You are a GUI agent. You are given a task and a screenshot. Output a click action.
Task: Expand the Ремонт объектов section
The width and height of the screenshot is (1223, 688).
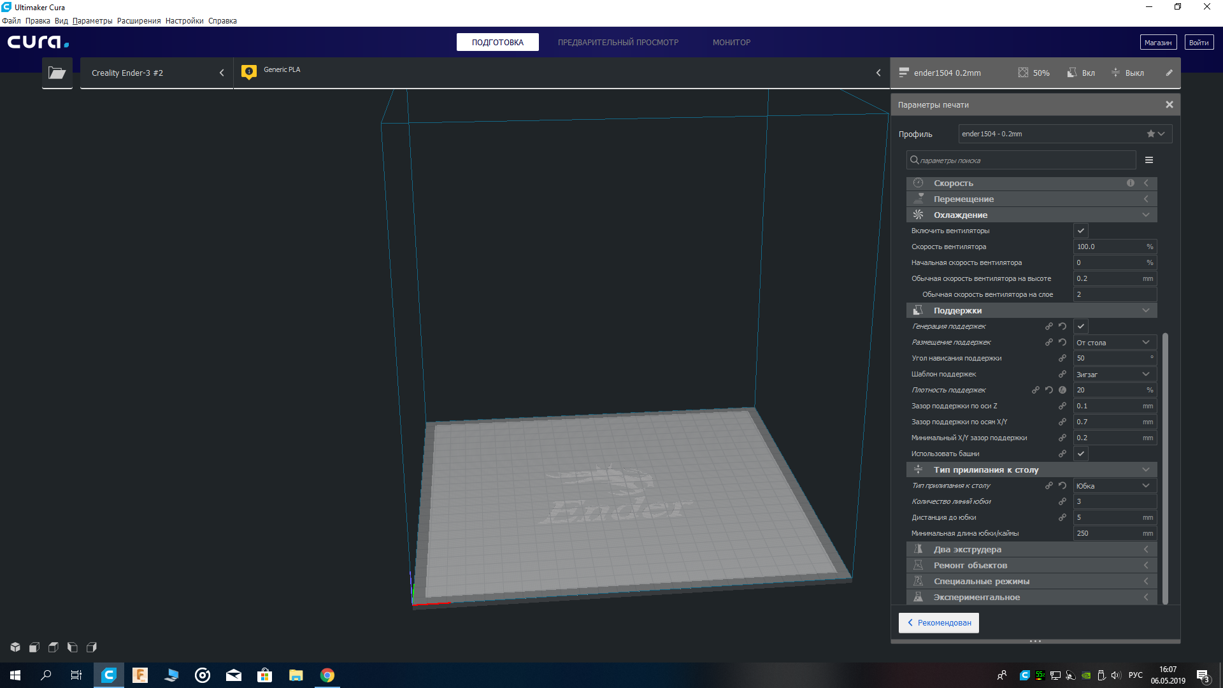coord(1031,565)
